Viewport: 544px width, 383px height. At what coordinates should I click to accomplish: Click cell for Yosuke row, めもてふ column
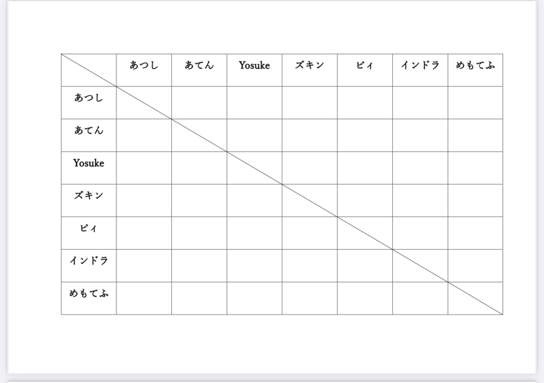(x=475, y=168)
